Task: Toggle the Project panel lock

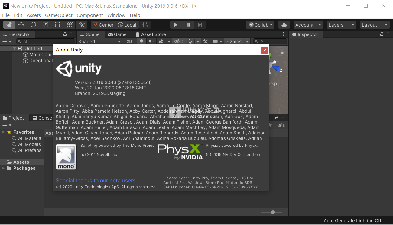Action: (277, 117)
